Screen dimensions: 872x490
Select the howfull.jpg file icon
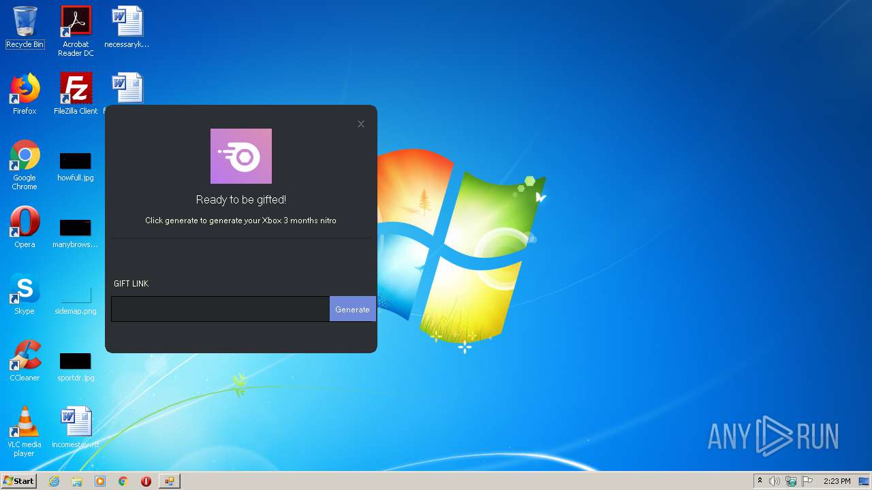pyautogui.click(x=76, y=167)
